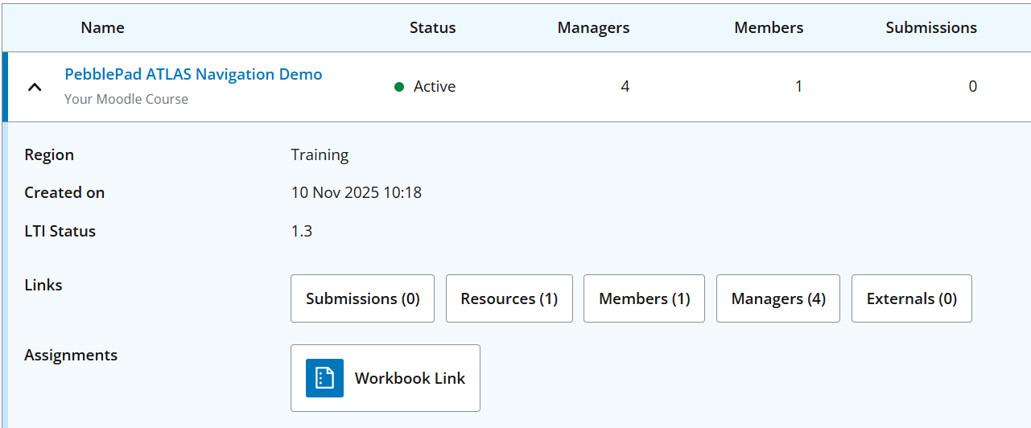
Task: Collapse the PebblePad ATLAS Navigation Demo row
Action: [35, 87]
